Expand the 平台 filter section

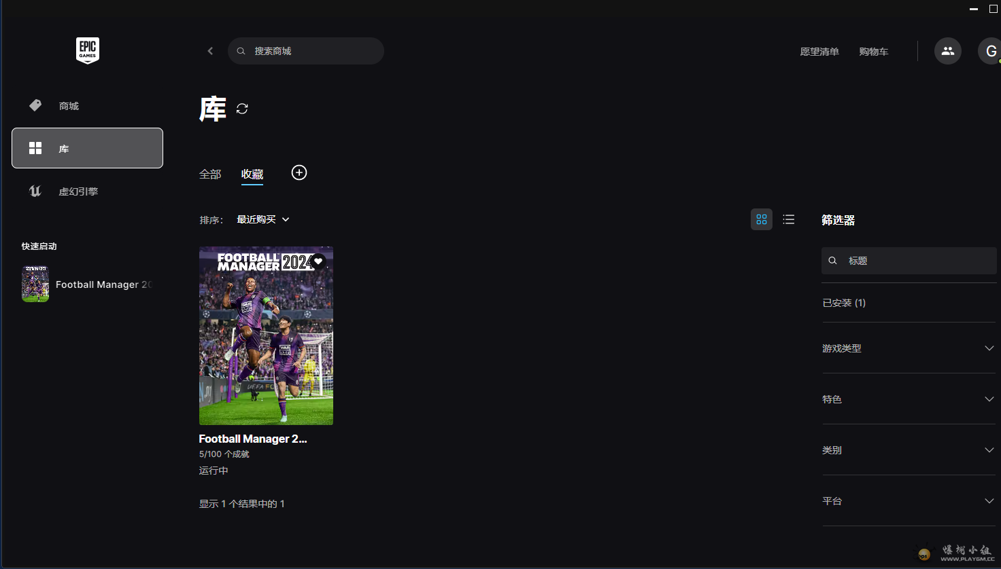909,501
